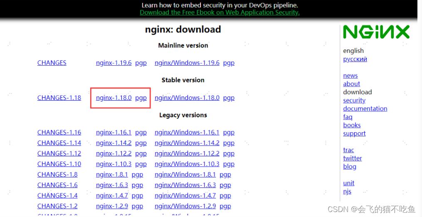This screenshot has height=217, width=422.
Task: Open pgp for nginx/Windows-1.4.7
Action: coord(225,196)
